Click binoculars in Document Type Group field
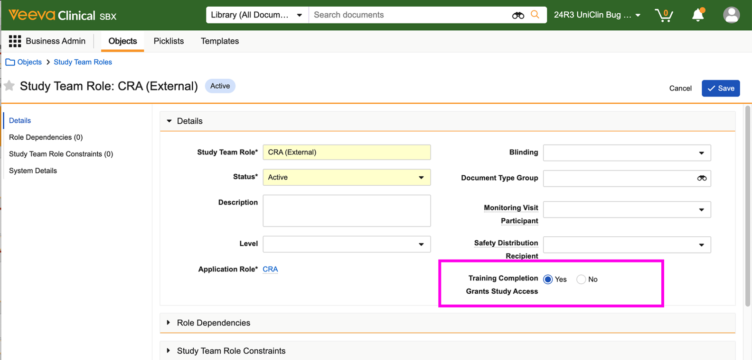 coord(701,178)
